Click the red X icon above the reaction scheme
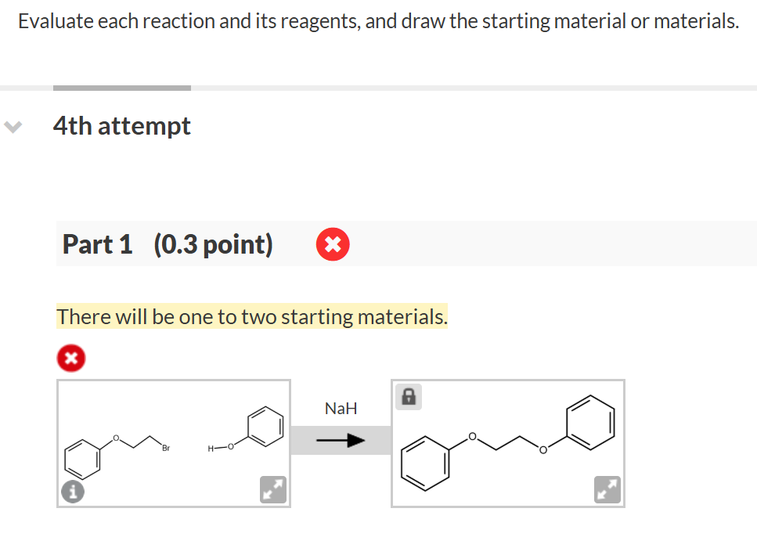This screenshot has height=548, width=757. point(71,358)
